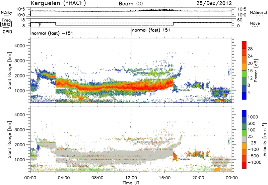268x185 pixels.
Task: Click the "500" Velocity colorbar label
Action: click(251, 124)
